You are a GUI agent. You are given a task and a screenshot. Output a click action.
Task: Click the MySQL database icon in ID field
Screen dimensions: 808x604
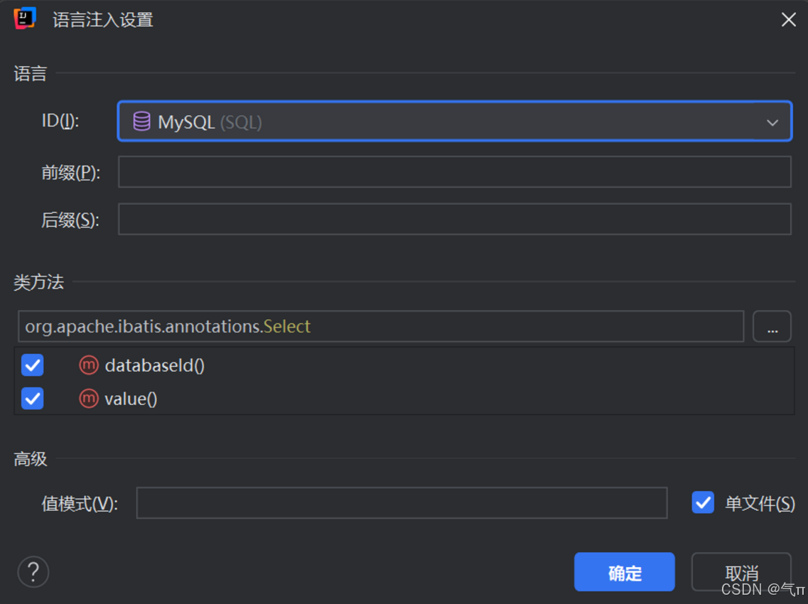point(141,122)
